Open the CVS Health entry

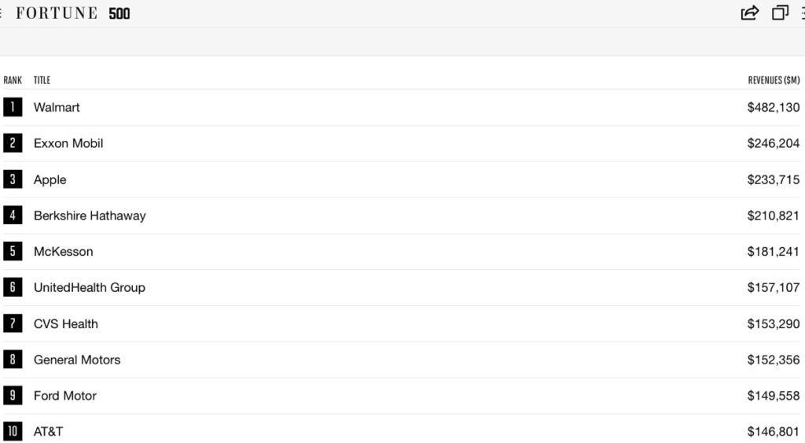coord(66,324)
